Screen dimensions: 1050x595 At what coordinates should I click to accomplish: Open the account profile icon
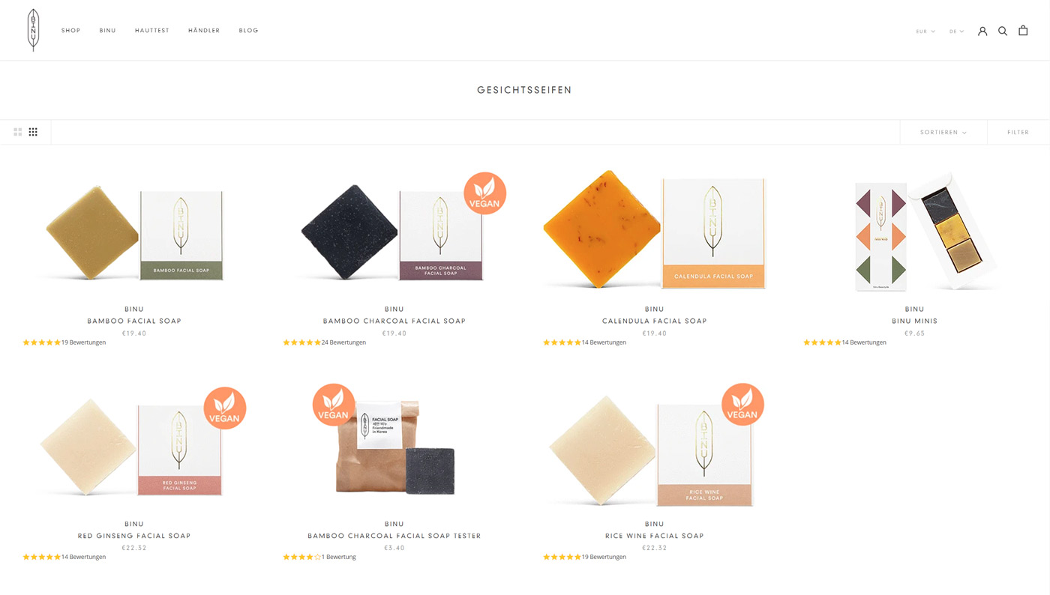pyautogui.click(x=982, y=31)
